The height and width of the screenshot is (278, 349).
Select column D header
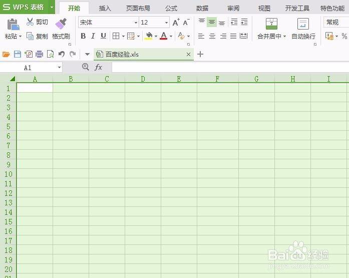(x=143, y=79)
